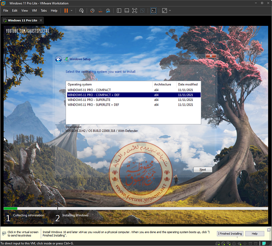The image size is (272, 246).
Task: Open the cyan message log icon
Action: pyautogui.click(x=264, y=243)
